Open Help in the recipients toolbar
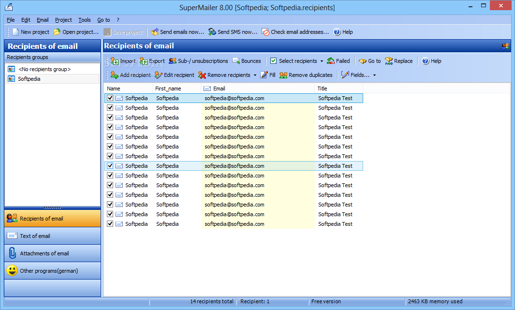This screenshot has height=310, width=515. click(431, 61)
